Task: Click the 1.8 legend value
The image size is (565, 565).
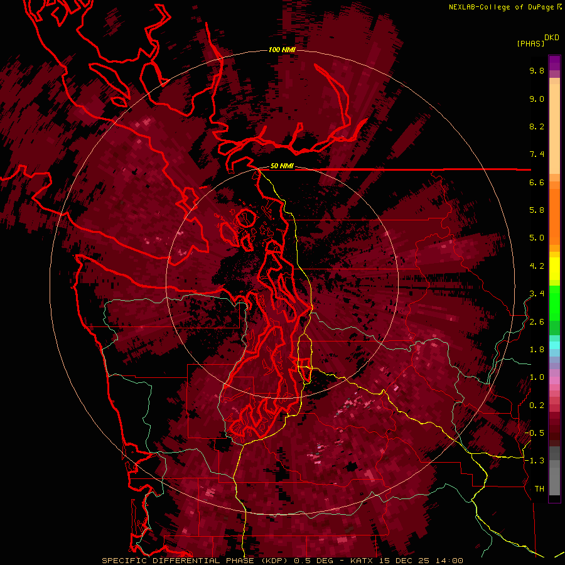Action: click(537, 350)
